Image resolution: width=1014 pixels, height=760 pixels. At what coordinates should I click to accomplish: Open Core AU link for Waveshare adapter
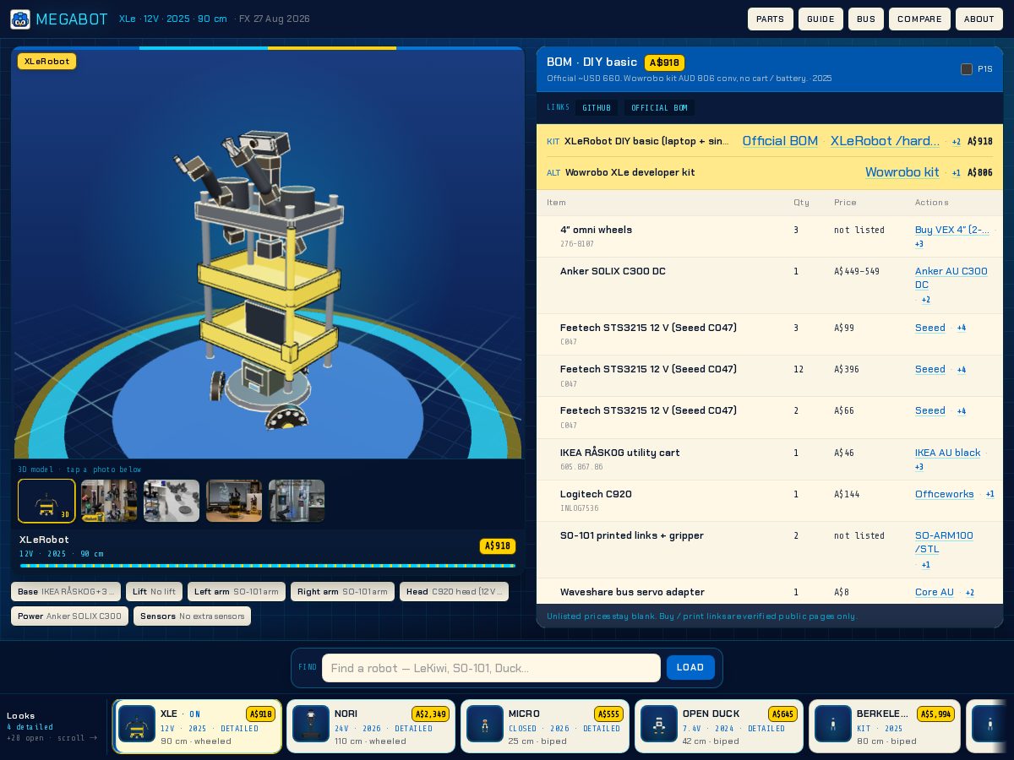[x=935, y=592]
